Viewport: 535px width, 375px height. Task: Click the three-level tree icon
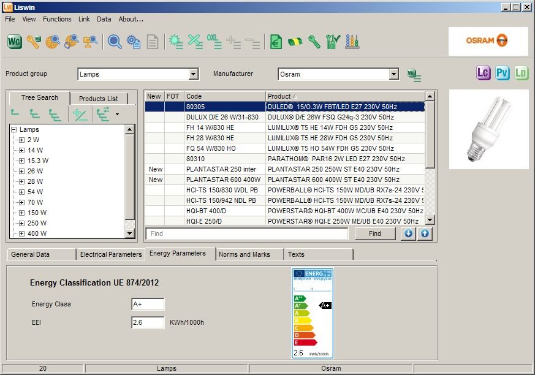[55, 115]
